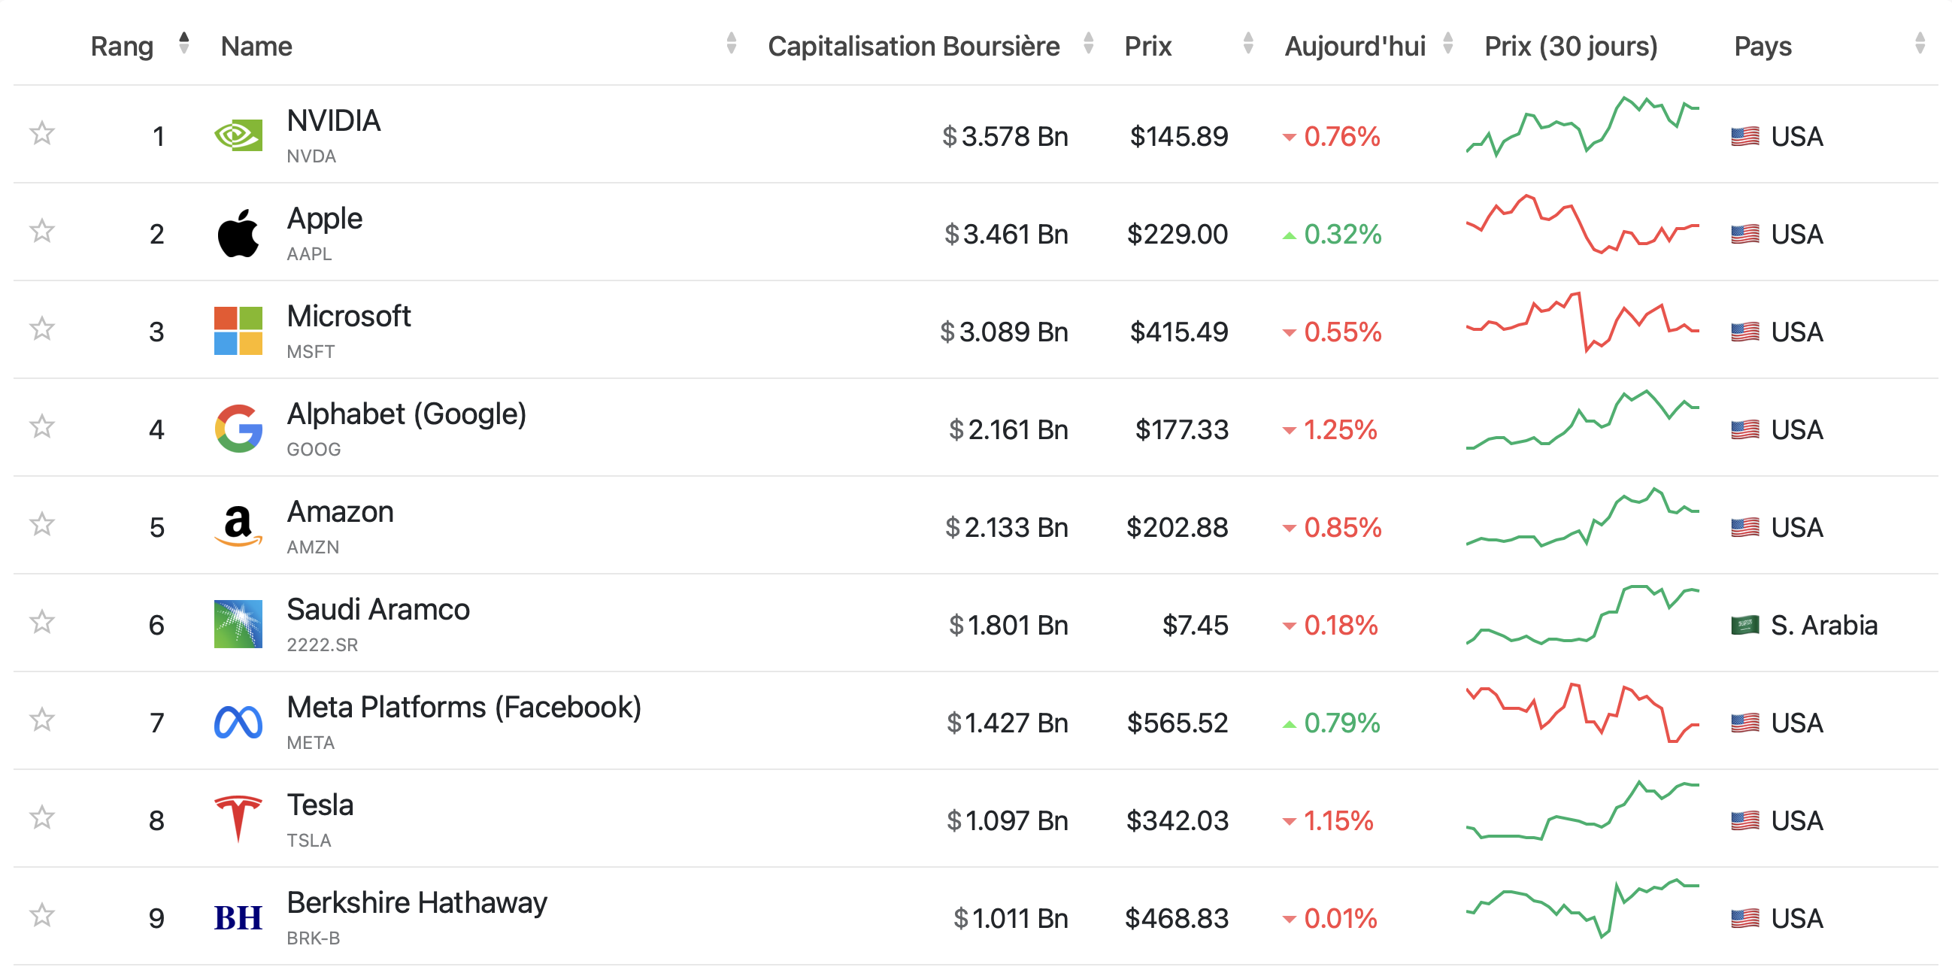Toggle the favorite star for Microsoft
The image size is (1952, 967).
pyautogui.click(x=42, y=329)
